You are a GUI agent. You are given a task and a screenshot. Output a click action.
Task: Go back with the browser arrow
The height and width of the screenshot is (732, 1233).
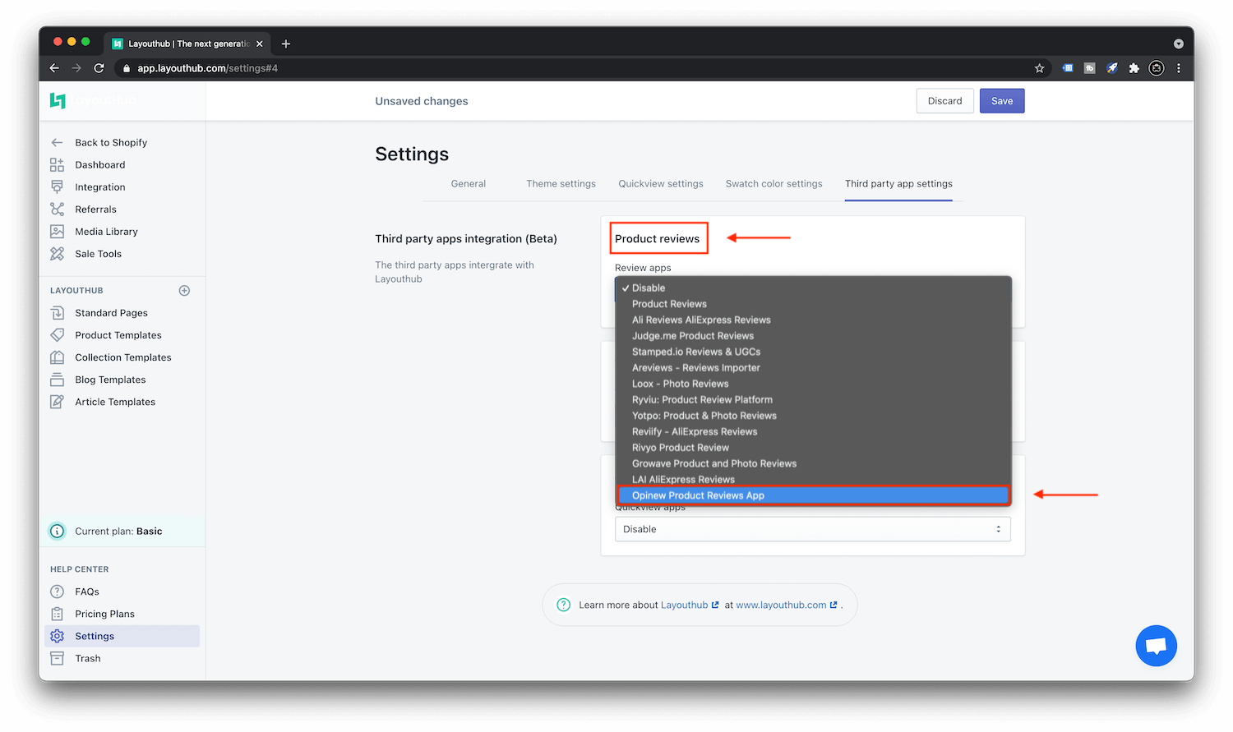[54, 68]
